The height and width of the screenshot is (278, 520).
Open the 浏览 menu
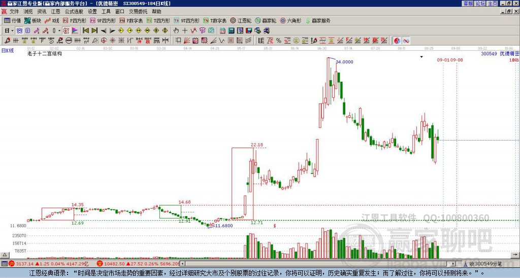[28, 12]
